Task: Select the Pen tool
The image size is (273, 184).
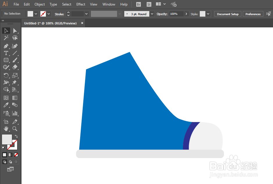Action: 6,46
